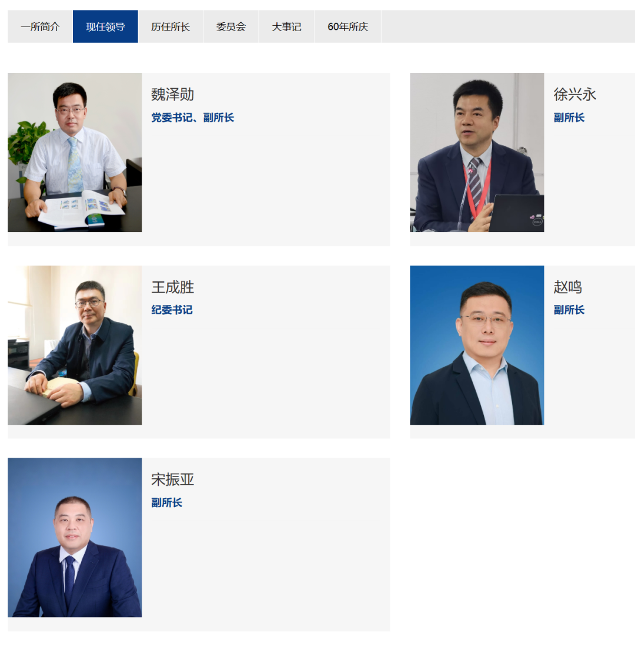The width and height of the screenshot is (635, 658).
Task: Open the portrait of 王成胜
Action: click(75, 345)
